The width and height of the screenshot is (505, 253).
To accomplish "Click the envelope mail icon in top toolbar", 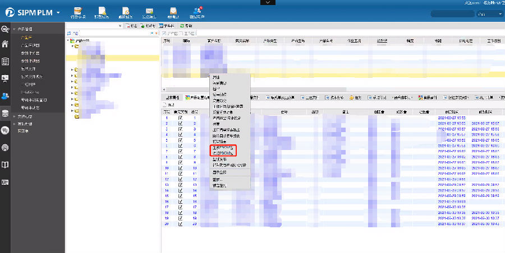I will [149, 11].
